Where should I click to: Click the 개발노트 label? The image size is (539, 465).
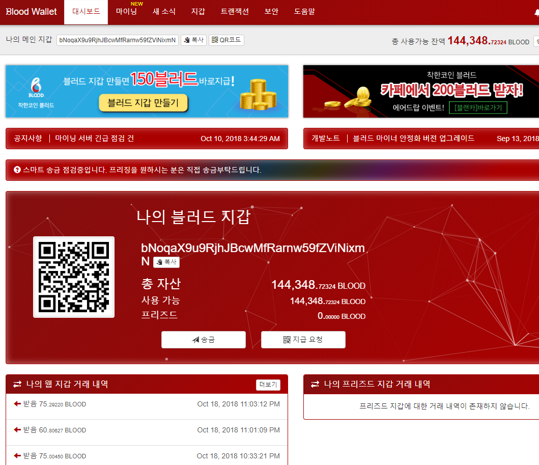326,138
